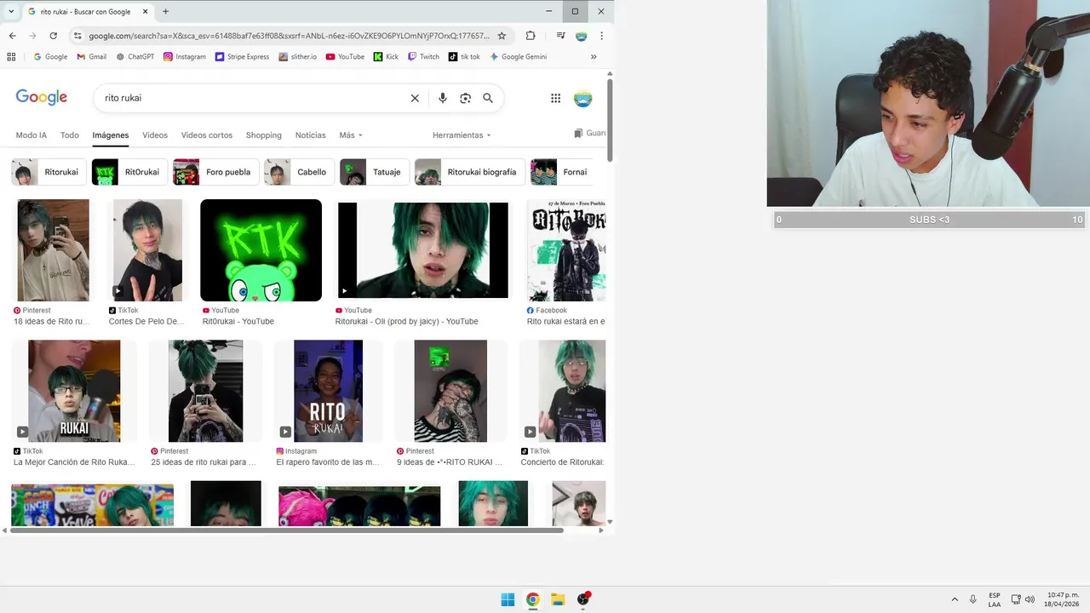Viewport: 1090px width, 613px height.
Task: Open the slither.io bookmark
Action: (297, 57)
